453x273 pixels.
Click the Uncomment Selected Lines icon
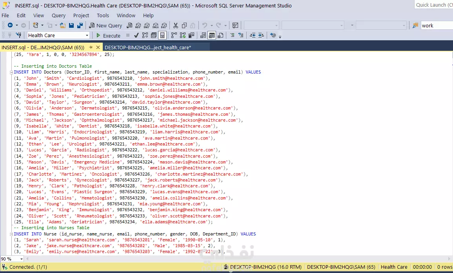(241, 35)
